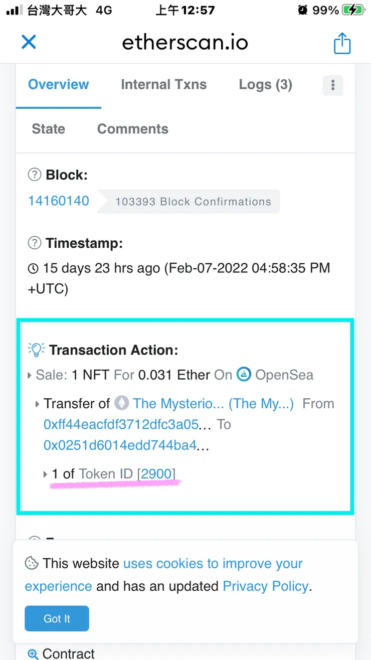Screen dimensions: 371x660
Task: Expand the Transfer of arrow
Action: click(38, 404)
